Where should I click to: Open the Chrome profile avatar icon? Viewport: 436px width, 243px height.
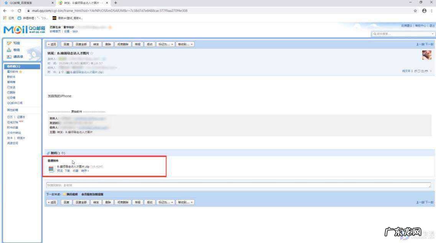(424, 11)
